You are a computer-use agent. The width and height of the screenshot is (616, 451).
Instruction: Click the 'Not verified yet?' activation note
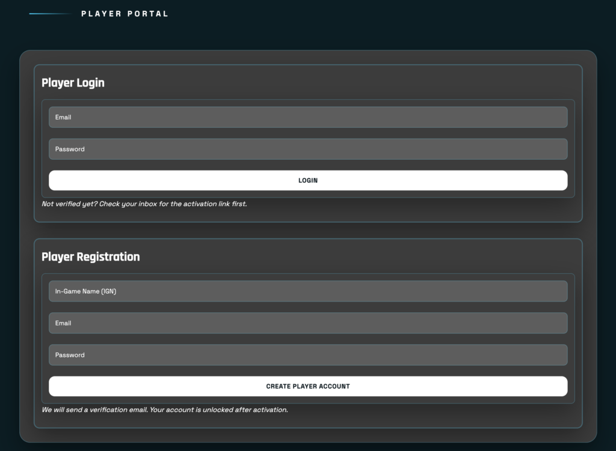tap(144, 204)
